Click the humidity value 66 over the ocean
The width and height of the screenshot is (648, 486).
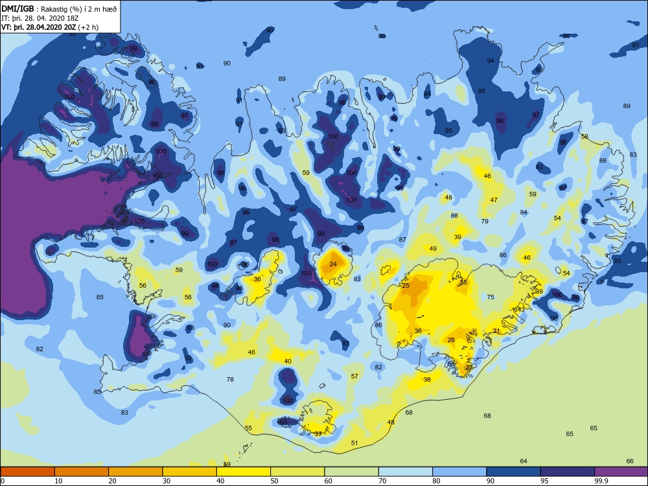pos(630,461)
